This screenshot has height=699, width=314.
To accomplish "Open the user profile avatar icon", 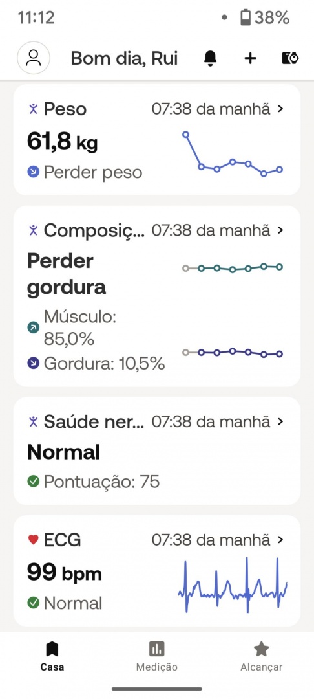I will 34,58.
